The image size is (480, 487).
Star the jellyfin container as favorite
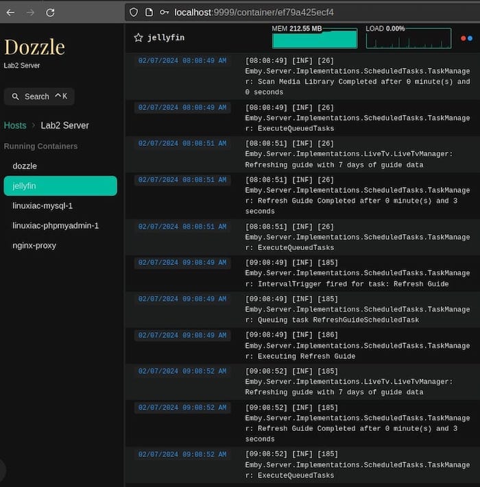pos(139,38)
